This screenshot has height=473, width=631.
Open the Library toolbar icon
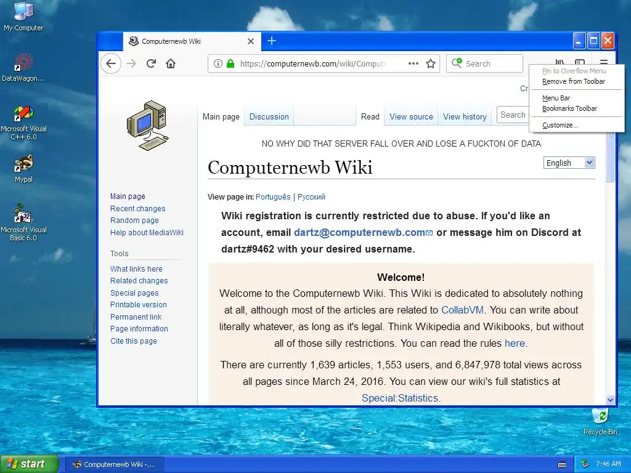coord(560,62)
